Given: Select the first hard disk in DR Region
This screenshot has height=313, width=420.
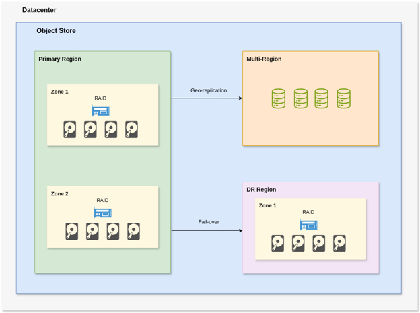Looking at the screenshot, I should tap(278, 243).
